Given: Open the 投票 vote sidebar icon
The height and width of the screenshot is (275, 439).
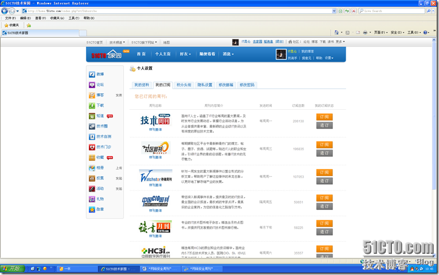Looking at the screenshot, I should tap(92, 178).
